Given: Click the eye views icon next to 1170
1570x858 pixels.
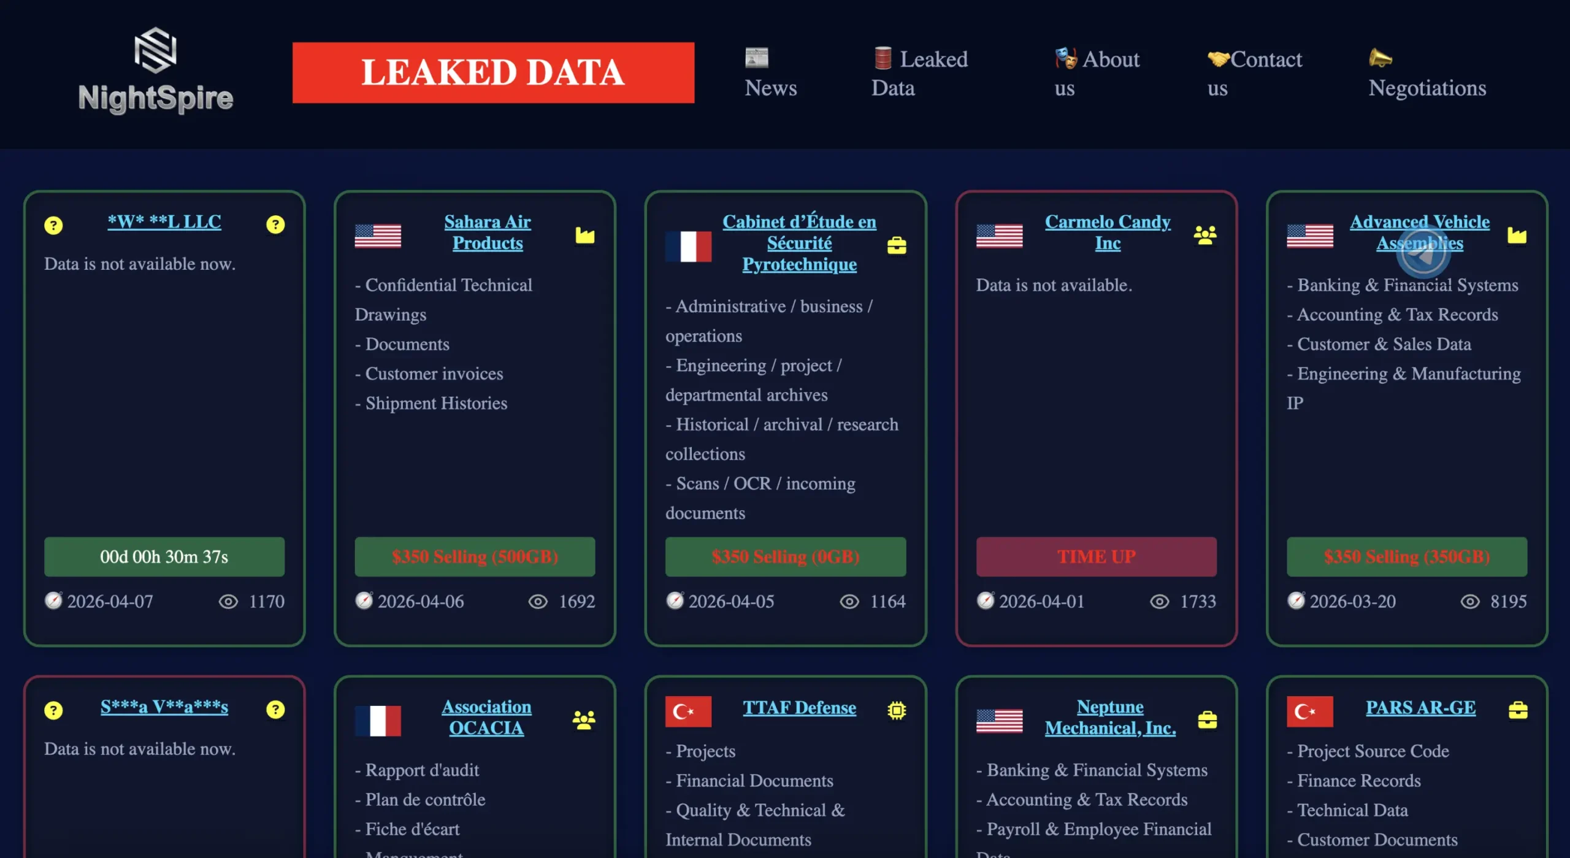Looking at the screenshot, I should pyautogui.click(x=228, y=602).
